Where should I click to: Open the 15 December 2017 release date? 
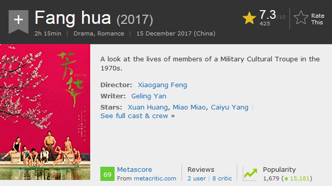176,33
